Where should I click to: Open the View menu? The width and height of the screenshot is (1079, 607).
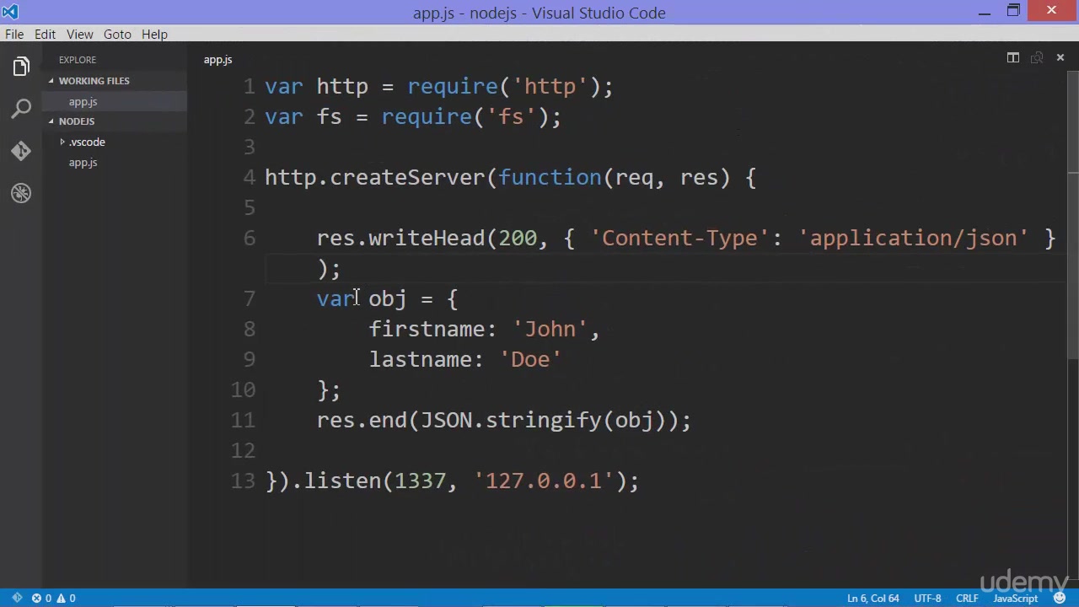point(79,34)
